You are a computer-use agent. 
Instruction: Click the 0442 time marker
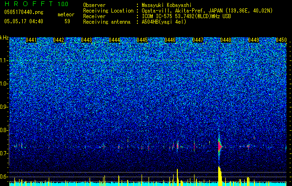(58, 40)
